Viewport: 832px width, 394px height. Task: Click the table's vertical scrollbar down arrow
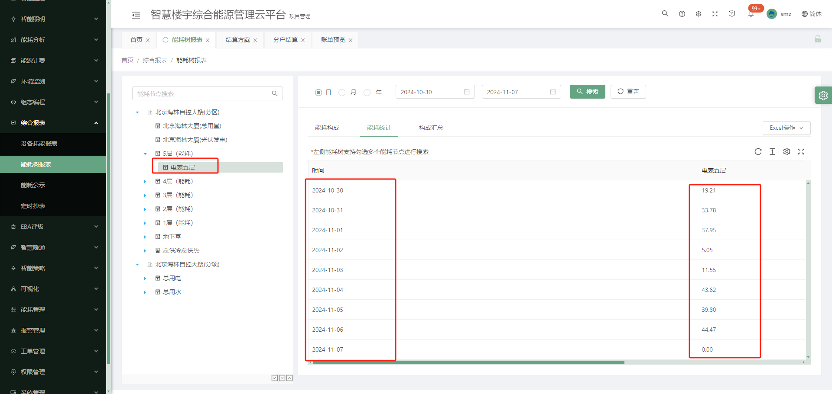point(808,357)
